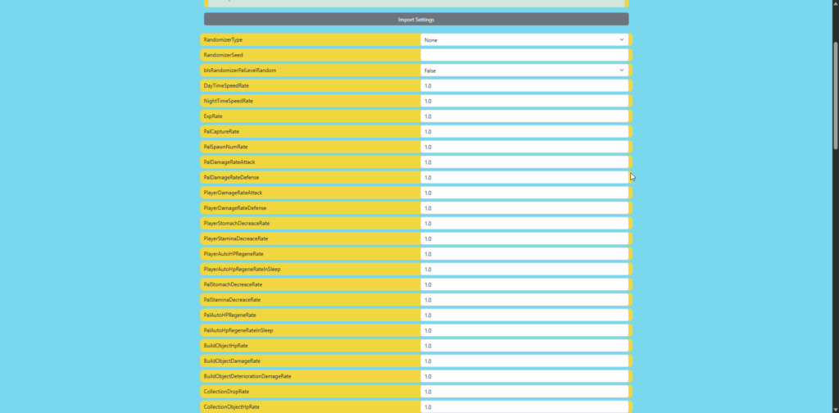Click the PlayerAutoHPRegeneRate label text

tap(234, 254)
